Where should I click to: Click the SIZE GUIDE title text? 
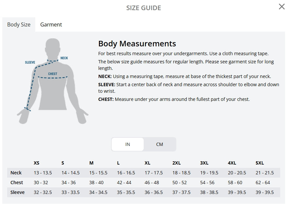(x=144, y=8)
